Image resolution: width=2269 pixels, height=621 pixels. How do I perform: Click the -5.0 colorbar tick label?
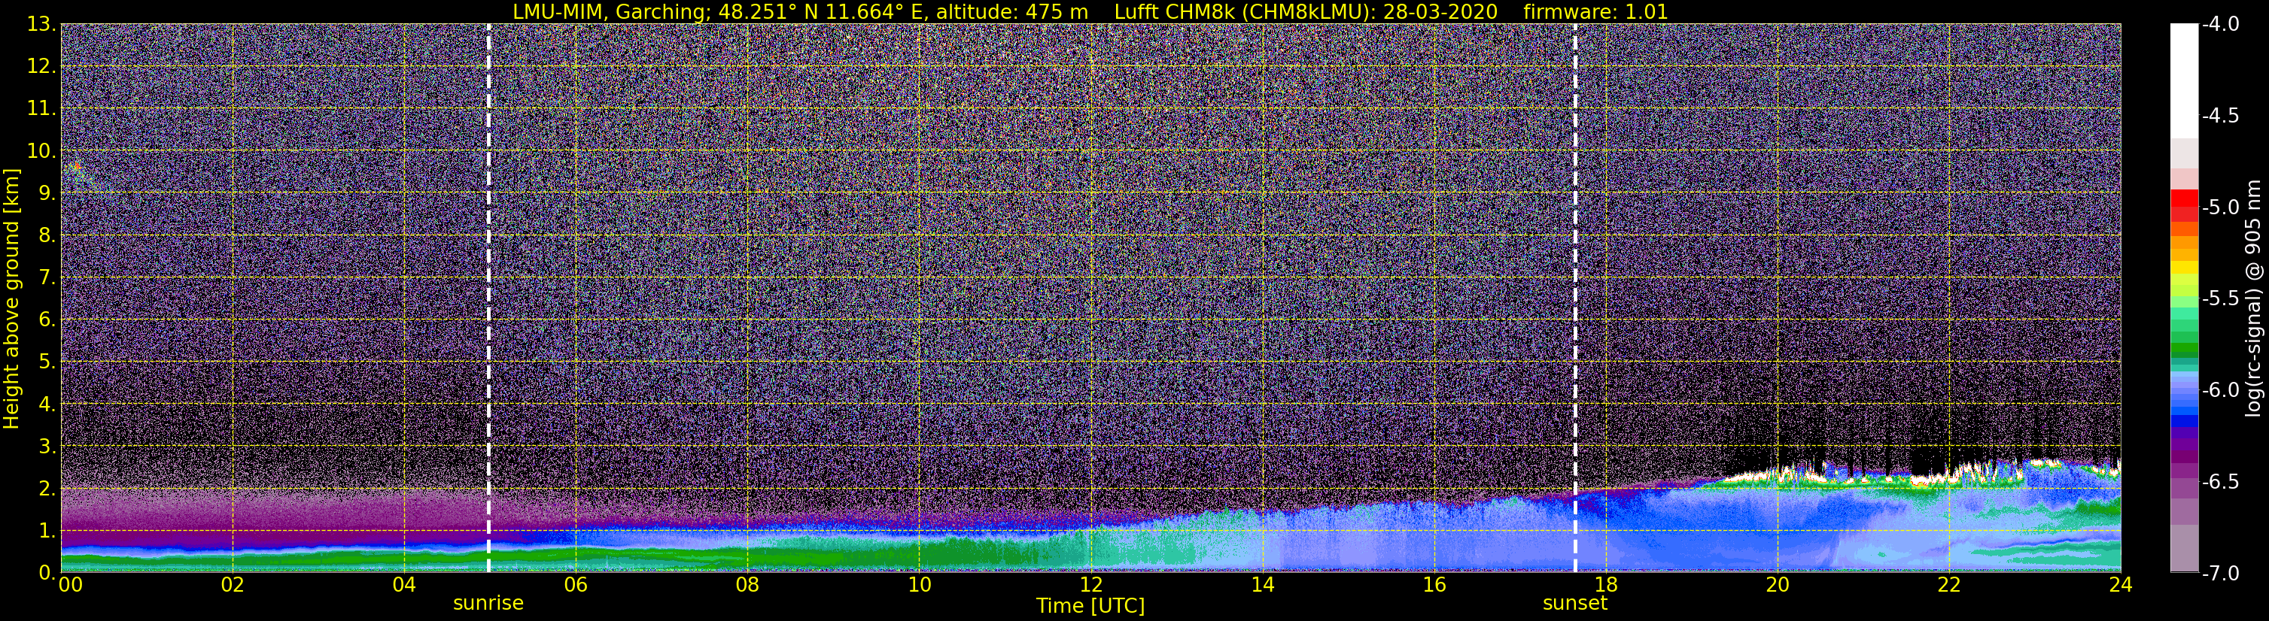point(2219,208)
